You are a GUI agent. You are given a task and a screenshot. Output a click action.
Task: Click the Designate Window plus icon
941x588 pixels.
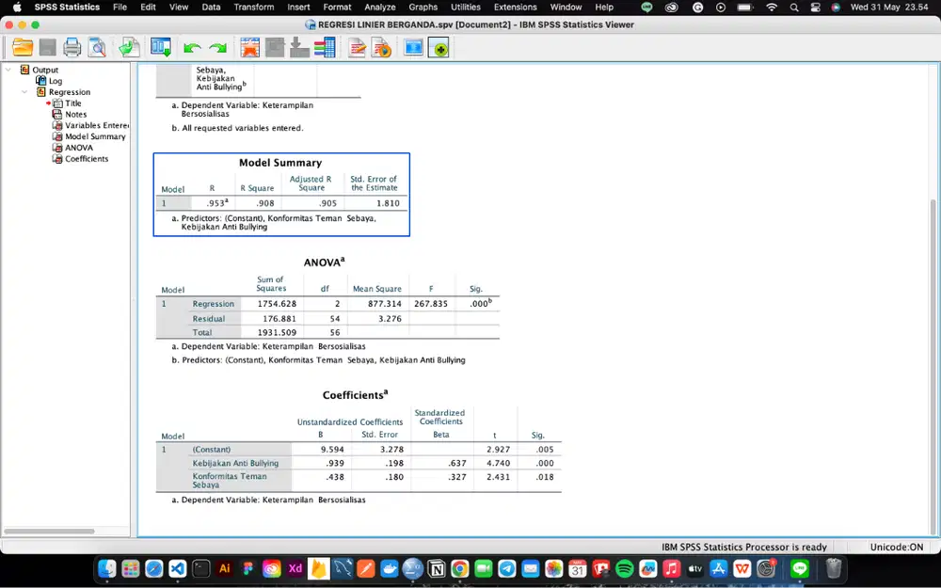coord(439,48)
